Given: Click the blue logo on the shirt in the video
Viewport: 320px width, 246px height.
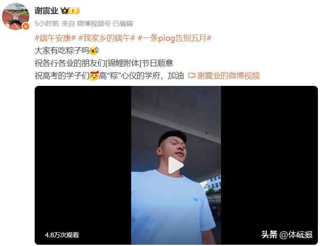Looking at the screenshot, I should pos(196,199).
